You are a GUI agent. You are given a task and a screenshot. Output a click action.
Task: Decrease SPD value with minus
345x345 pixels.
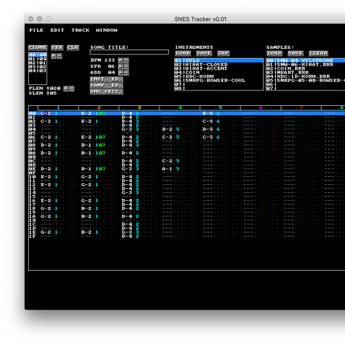click(x=126, y=66)
